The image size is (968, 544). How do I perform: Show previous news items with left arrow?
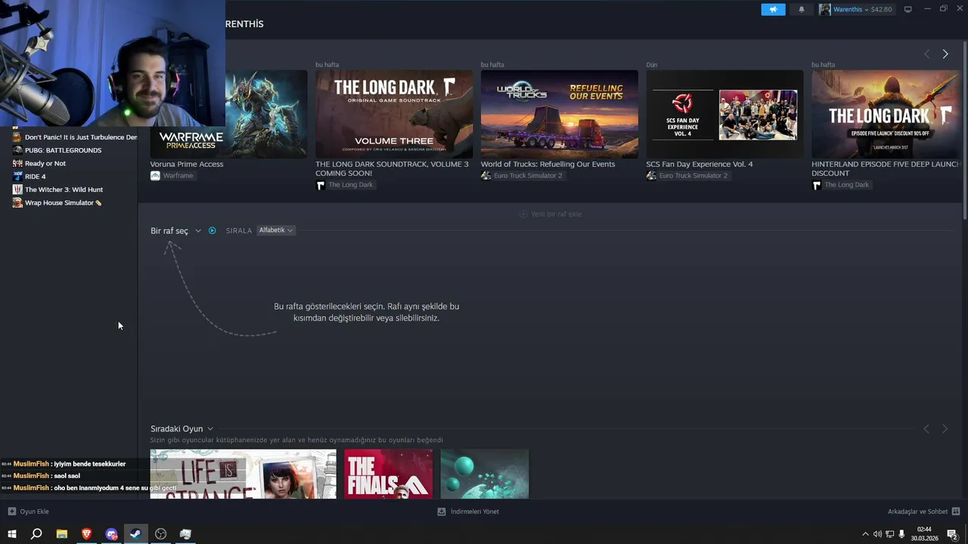click(x=927, y=54)
